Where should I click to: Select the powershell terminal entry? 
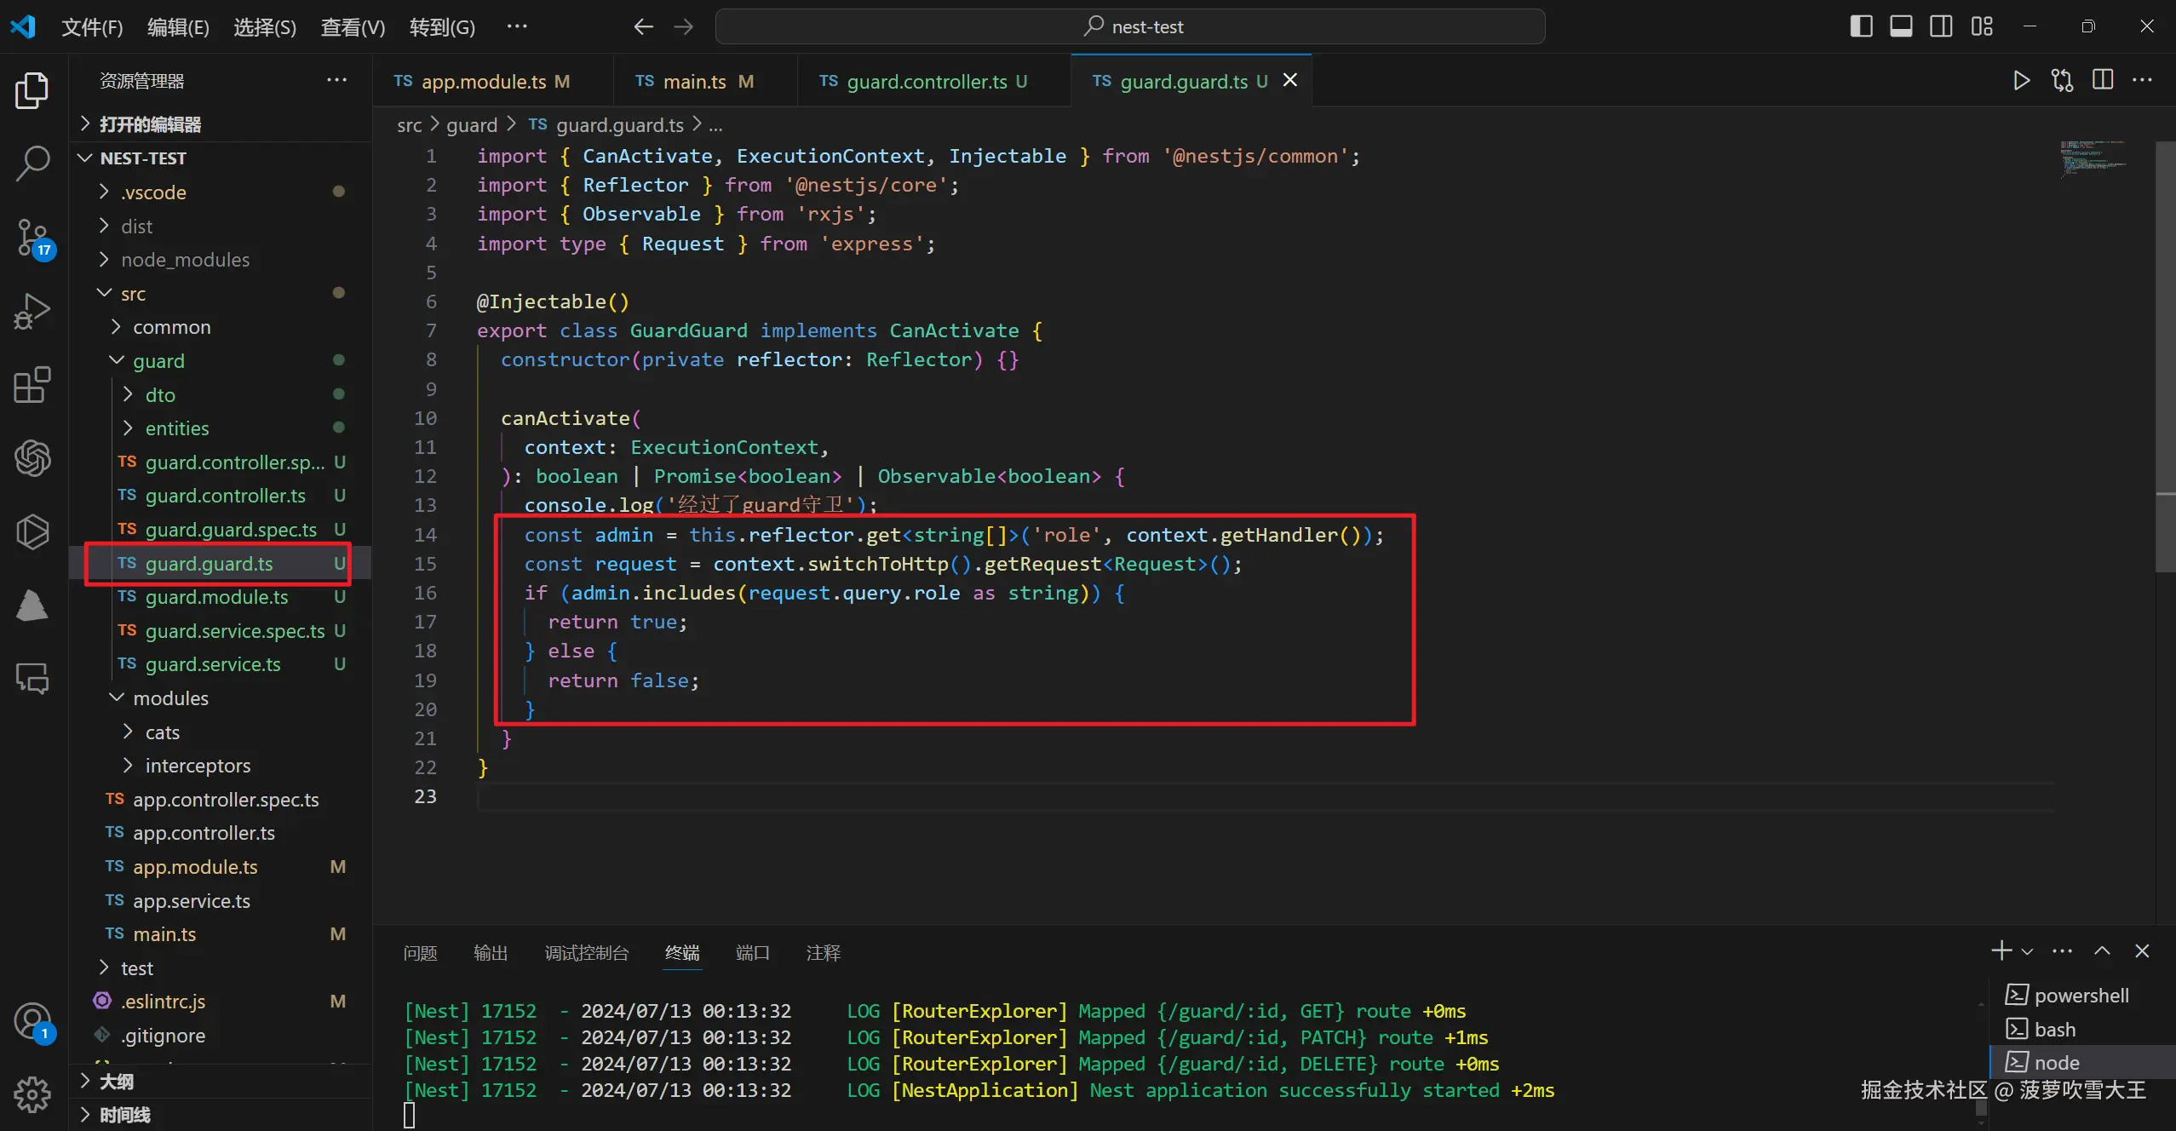click(x=2081, y=996)
